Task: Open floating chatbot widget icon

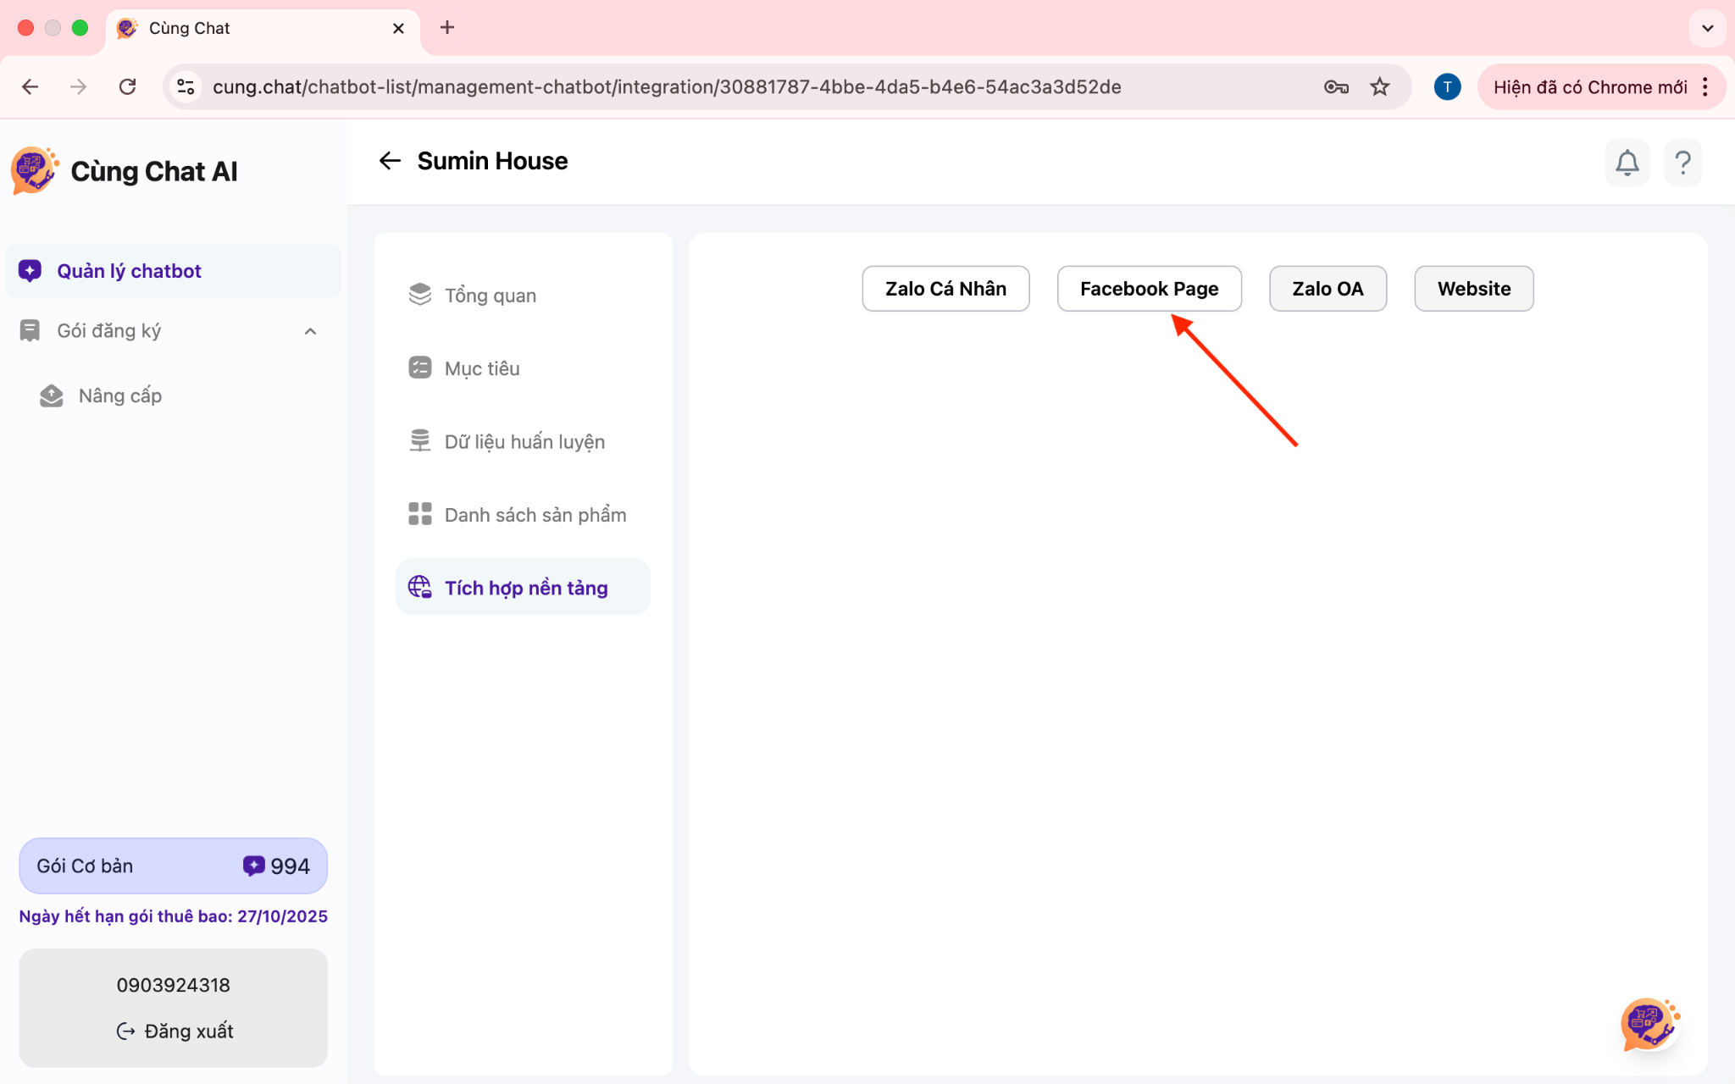Action: (1649, 1023)
